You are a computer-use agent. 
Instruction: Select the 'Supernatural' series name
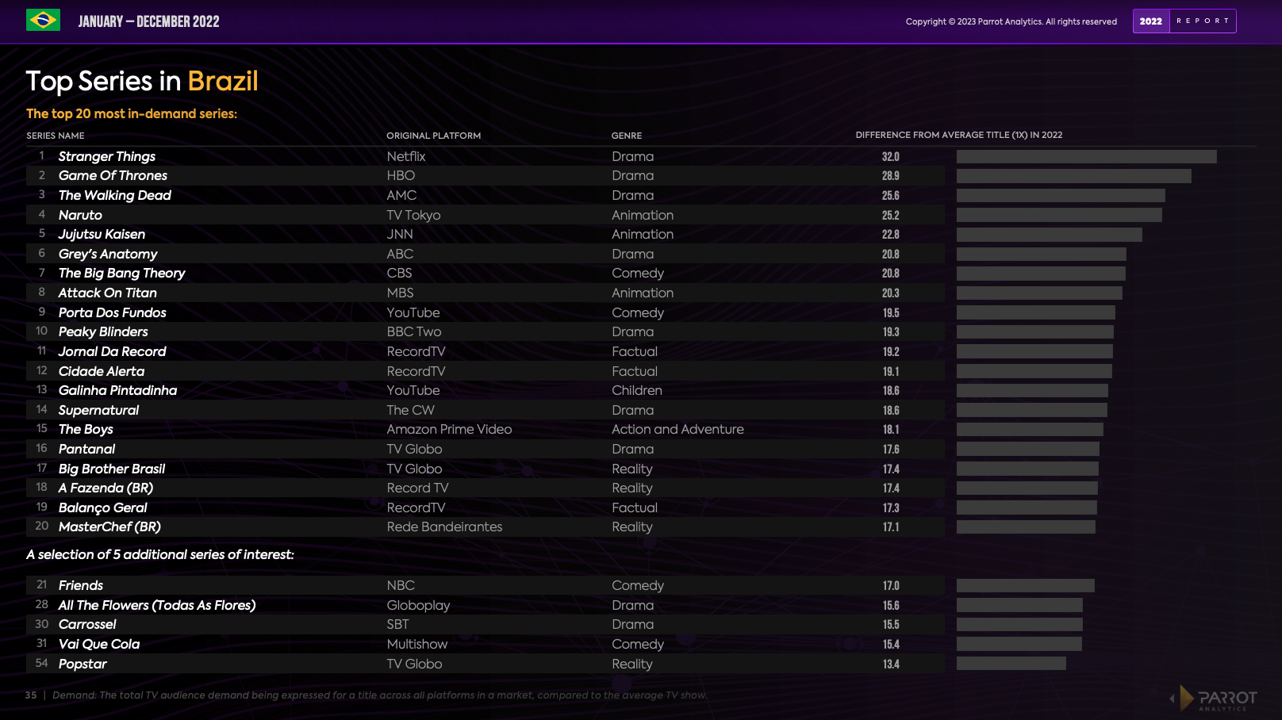(98, 410)
